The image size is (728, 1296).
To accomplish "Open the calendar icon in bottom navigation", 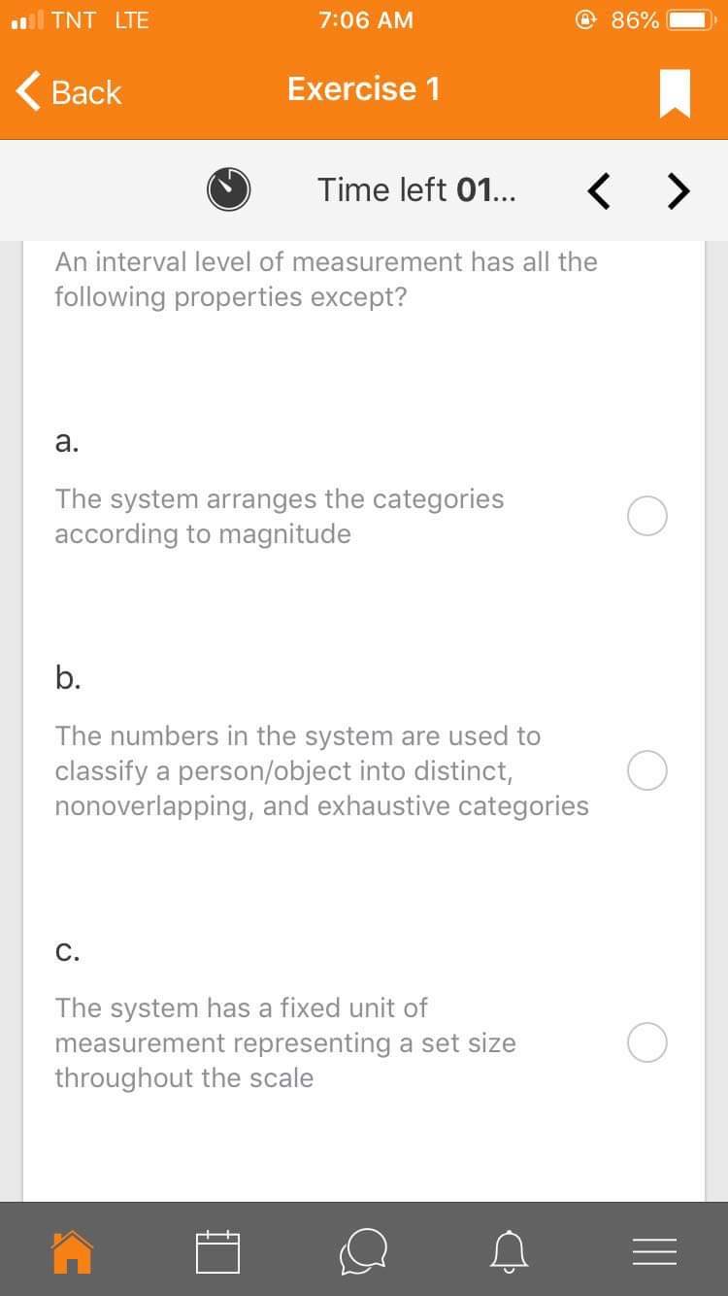I will tap(217, 1252).
